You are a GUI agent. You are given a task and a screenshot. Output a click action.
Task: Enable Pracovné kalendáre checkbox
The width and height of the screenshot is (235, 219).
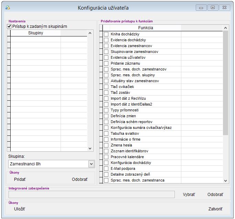tap(106, 157)
